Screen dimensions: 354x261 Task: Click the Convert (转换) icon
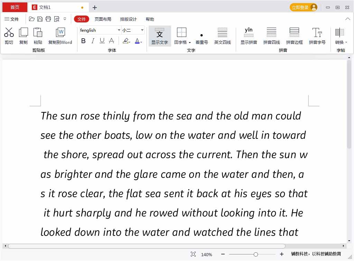coord(339,32)
